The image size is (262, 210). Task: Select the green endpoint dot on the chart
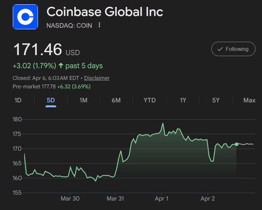[236, 143]
